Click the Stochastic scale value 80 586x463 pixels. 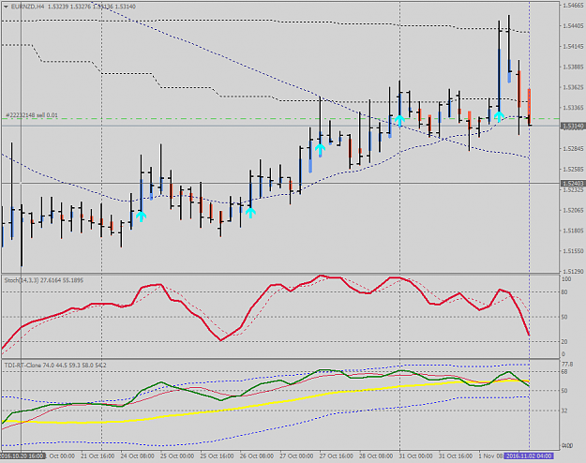coord(565,292)
